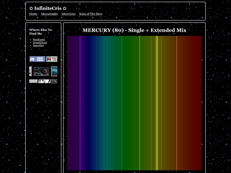
Task: Click the 'MERCURY (80) - Single + Extended Mix' heading
Action: [x=134, y=30]
